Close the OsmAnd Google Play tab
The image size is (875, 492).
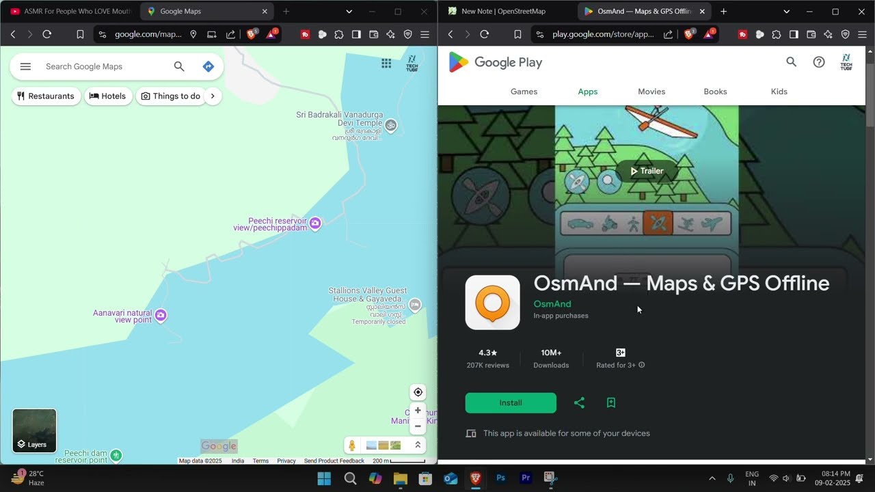pos(702,12)
